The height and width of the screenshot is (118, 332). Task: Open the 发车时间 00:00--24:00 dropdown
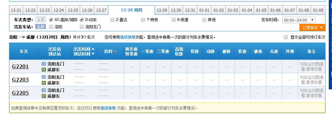(x=299, y=20)
